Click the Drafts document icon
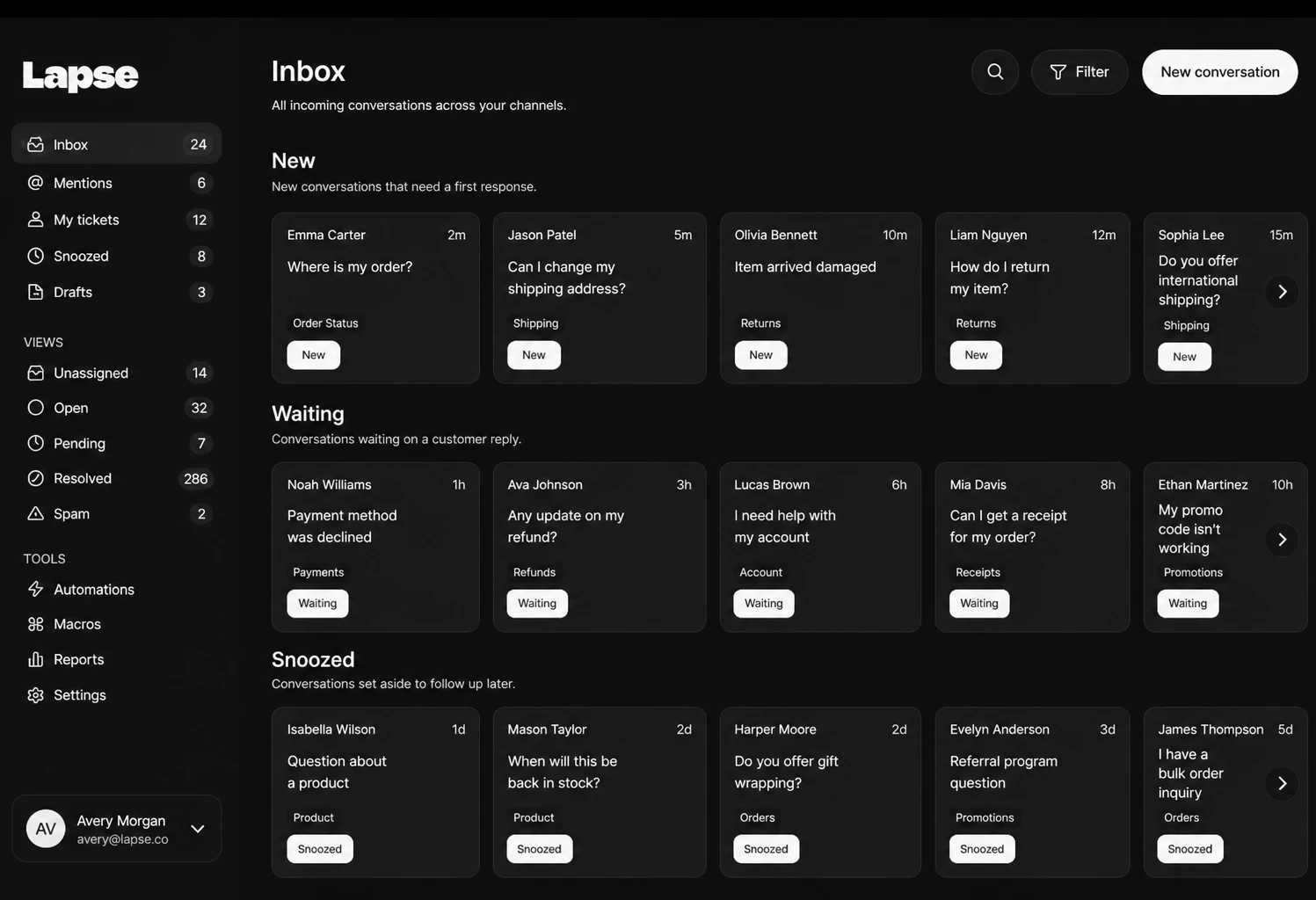Viewport: 1316px width, 900px height. 35,292
